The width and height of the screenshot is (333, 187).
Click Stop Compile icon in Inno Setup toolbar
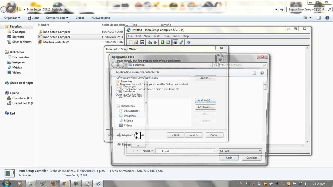pyautogui.click(x=155, y=42)
